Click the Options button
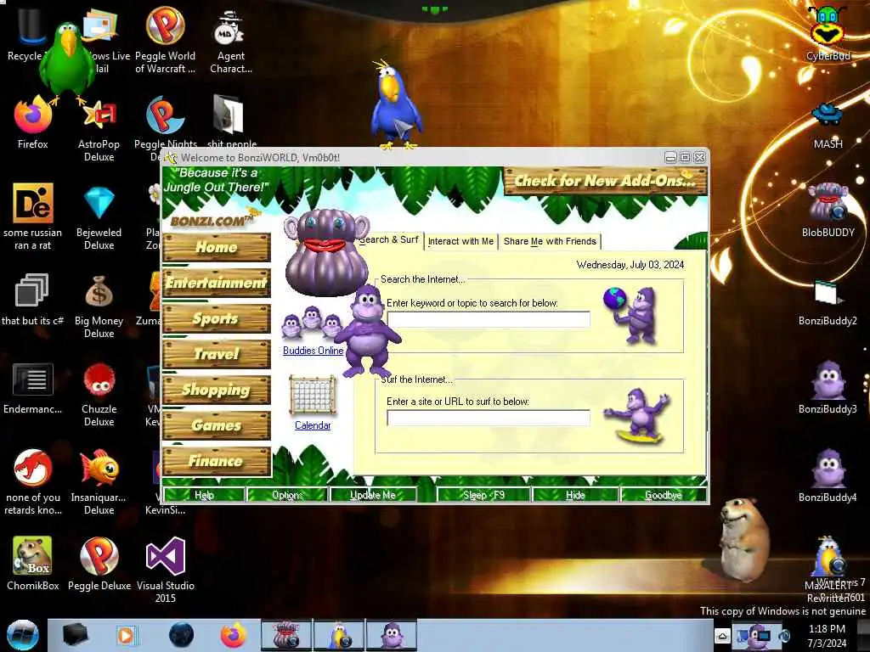 pos(287,495)
